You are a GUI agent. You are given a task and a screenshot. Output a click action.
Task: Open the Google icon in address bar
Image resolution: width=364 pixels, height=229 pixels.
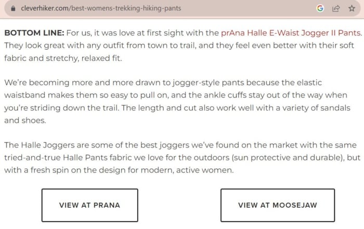tap(320, 8)
